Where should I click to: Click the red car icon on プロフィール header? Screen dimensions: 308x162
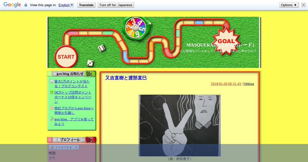click(x=90, y=140)
